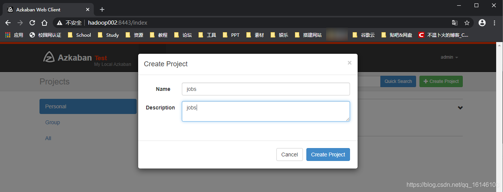Open the 论坛 bookmark folder
This screenshot has height=192, width=503.
tap(183, 35)
